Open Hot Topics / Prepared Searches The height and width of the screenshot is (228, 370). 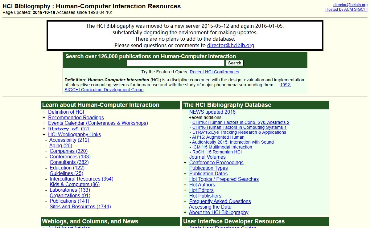(x=224, y=179)
